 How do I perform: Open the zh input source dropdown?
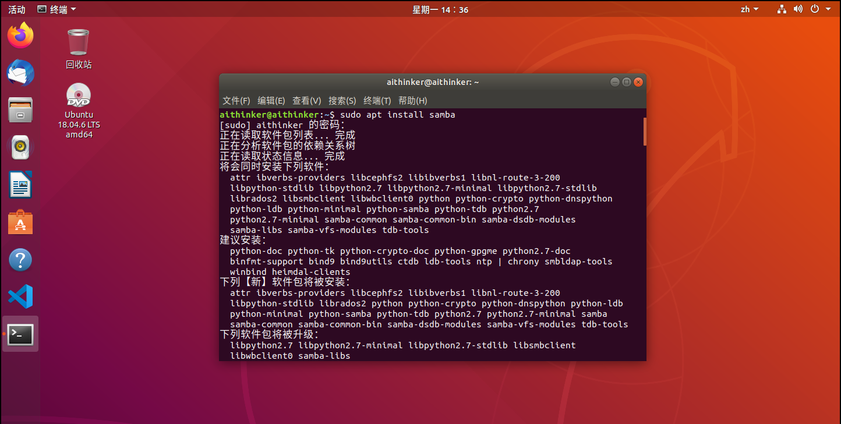[750, 9]
